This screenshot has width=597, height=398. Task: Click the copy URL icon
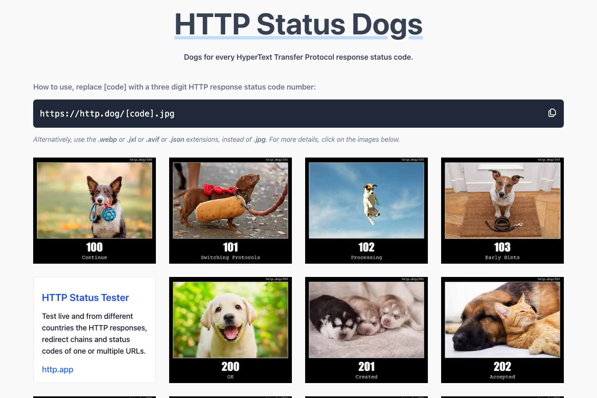tap(552, 113)
